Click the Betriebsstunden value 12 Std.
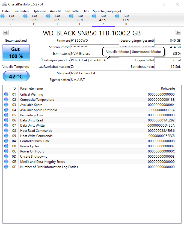Image resolution: width=184 pixels, height=226 pixels. [x=168, y=67]
